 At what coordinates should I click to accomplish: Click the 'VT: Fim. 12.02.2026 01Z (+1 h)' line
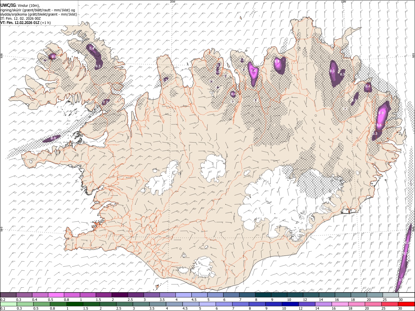pos(25,23)
